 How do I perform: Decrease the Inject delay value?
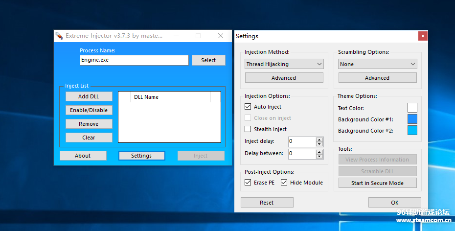tap(319, 144)
